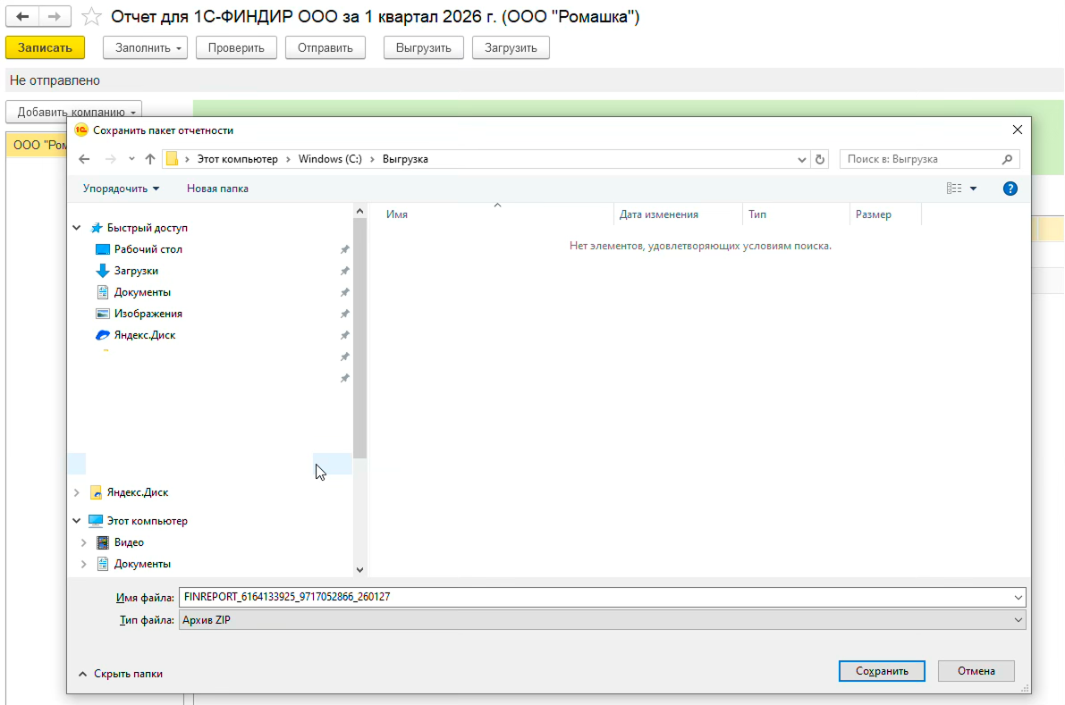
Task: Click pin icon next to Рабочий стол
Action: click(345, 249)
